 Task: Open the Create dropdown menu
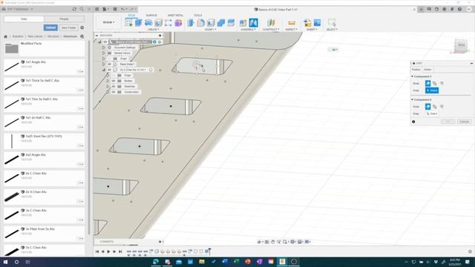point(153,30)
